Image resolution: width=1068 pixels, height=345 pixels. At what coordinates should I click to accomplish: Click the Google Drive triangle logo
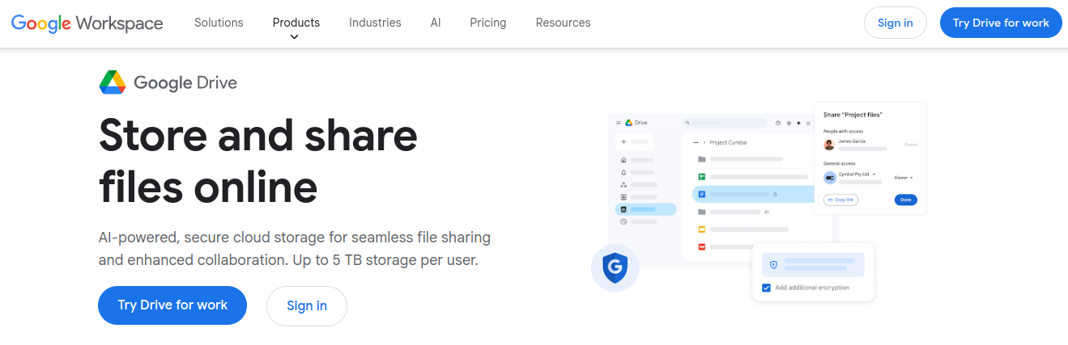tap(113, 82)
